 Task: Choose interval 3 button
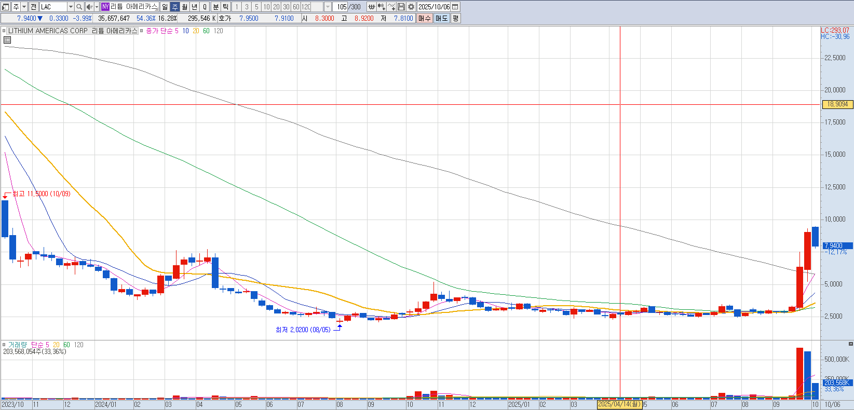click(x=247, y=7)
